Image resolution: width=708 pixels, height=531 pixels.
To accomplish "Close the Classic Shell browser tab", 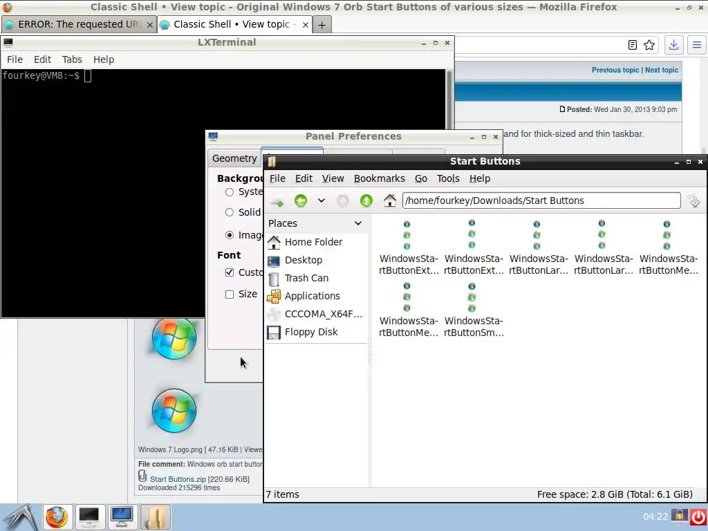I will (x=305, y=25).
